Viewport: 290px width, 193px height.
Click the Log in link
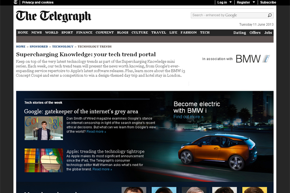(222, 2)
